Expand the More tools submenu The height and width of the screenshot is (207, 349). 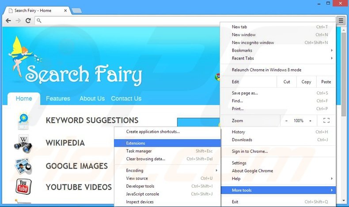(278, 190)
